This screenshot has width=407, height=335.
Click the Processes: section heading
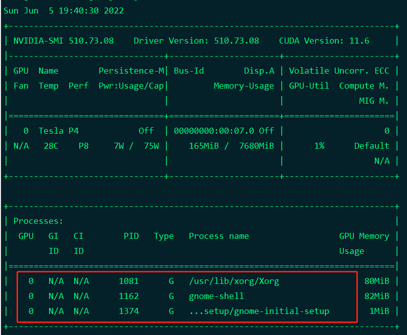coord(39,221)
